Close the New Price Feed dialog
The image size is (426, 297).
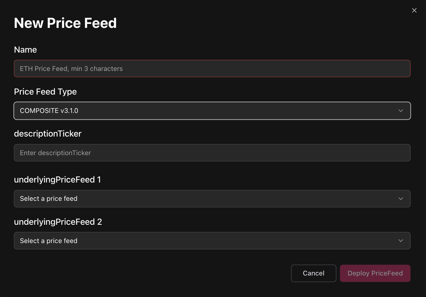[414, 10]
